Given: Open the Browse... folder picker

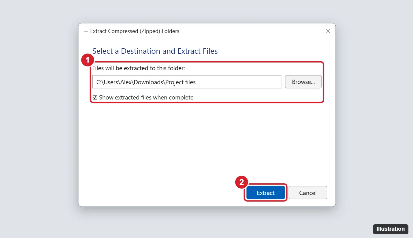Looking at the screenshot, I should click(303, 82).
